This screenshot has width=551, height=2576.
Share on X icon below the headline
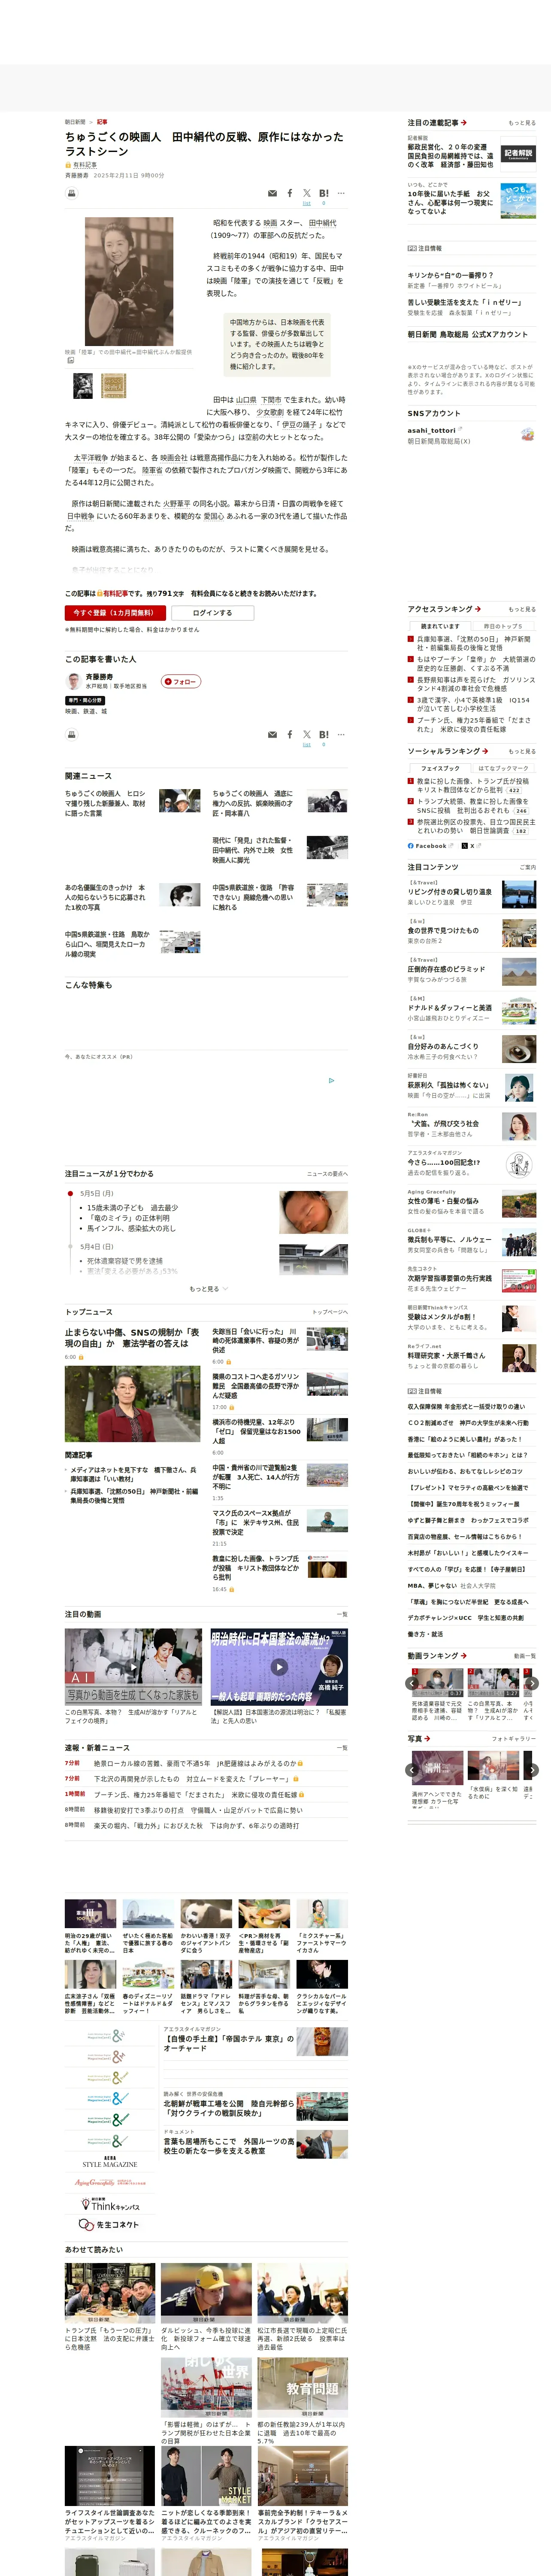point(307,193)
